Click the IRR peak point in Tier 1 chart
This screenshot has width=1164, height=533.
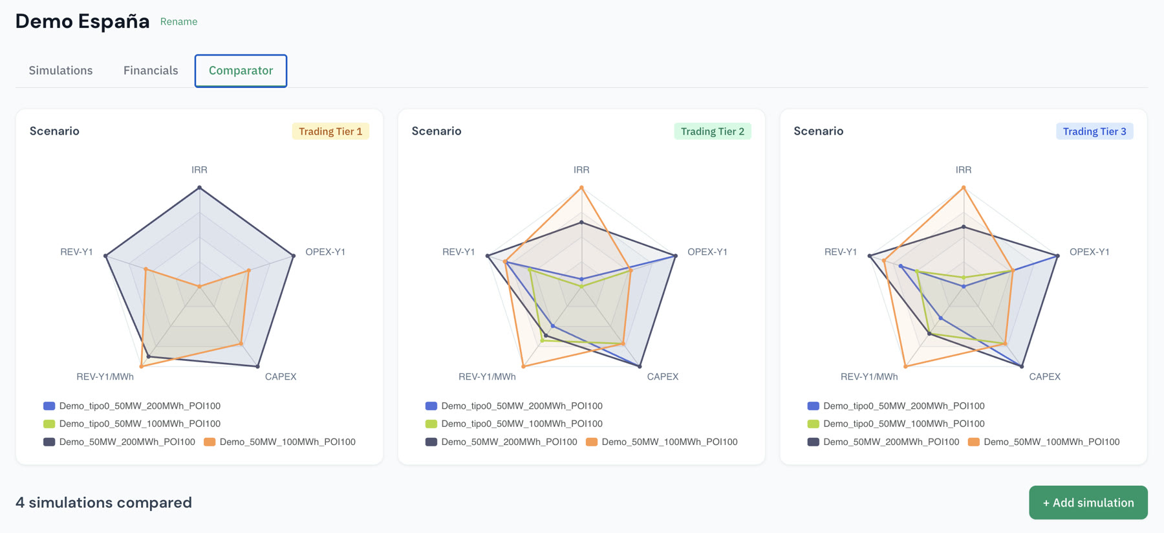pyautogui.click(x=200, y=188)
